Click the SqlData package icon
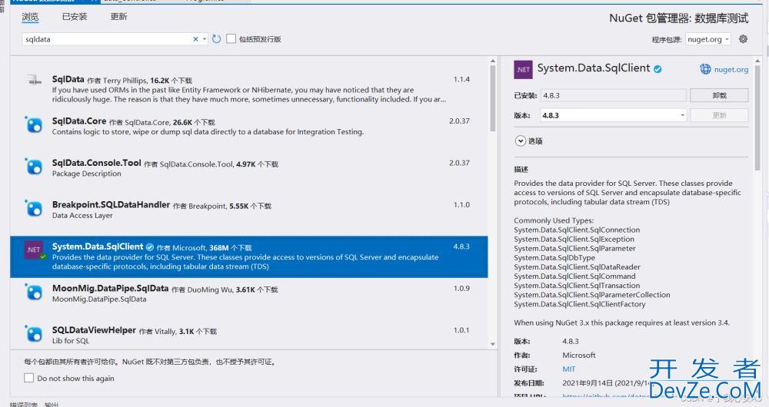The image size is (769, 407). point(34,81)
